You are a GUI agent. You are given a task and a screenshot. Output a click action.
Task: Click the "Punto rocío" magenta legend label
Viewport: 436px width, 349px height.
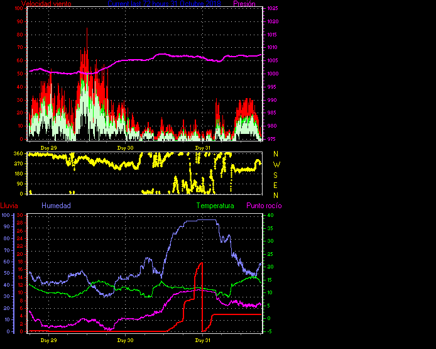[264, 206]
